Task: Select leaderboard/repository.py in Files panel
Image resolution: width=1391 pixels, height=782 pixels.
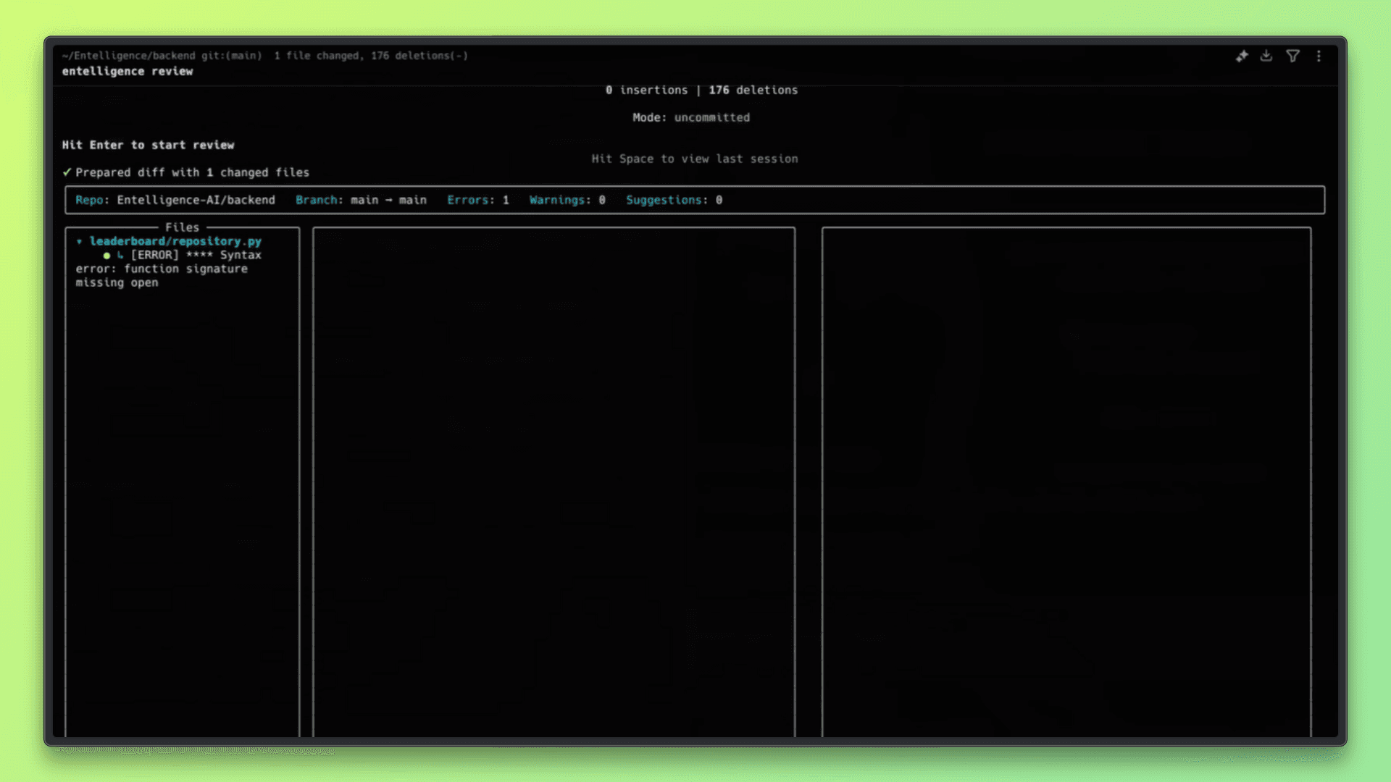Action: pyautogui.click(x=175, y=241)
